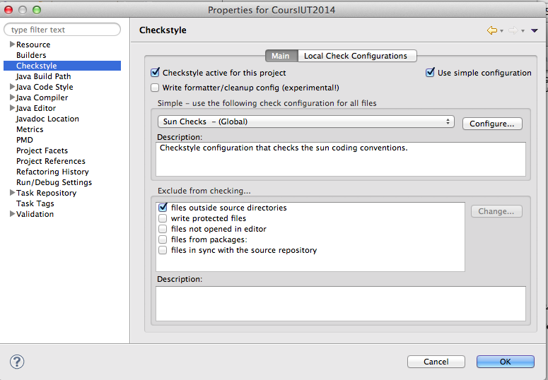The image size is (548, 380).
Task: Select PMD in the properties list
Action: coord(25,140)
